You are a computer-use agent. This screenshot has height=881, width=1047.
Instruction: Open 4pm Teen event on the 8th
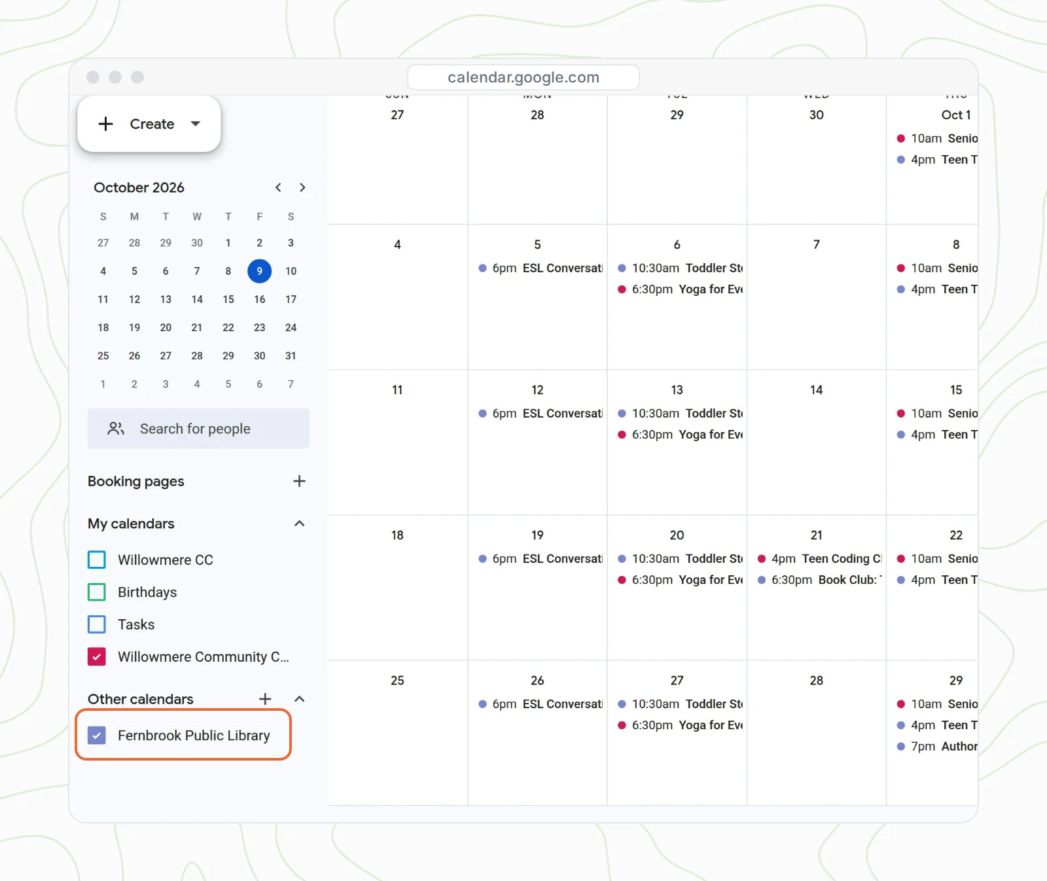(936, 289)
